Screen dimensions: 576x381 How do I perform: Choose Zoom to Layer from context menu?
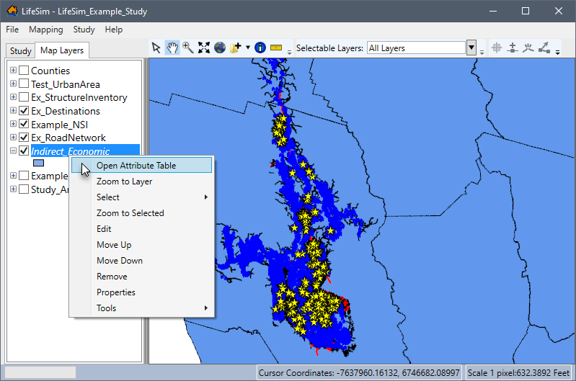coord(142,181)
